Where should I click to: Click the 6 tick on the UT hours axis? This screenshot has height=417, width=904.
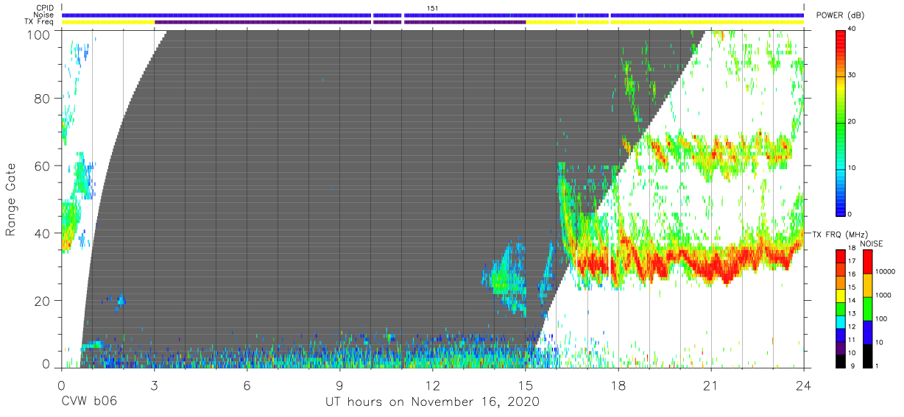point(247,385)
